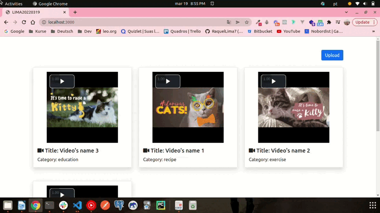Open the pt keyboard layout indicator
Viewport: 380px width, 213px height.
click(335, 4)
